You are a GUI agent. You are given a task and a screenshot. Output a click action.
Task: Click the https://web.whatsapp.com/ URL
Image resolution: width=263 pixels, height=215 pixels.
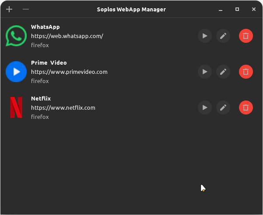point(67,36)
